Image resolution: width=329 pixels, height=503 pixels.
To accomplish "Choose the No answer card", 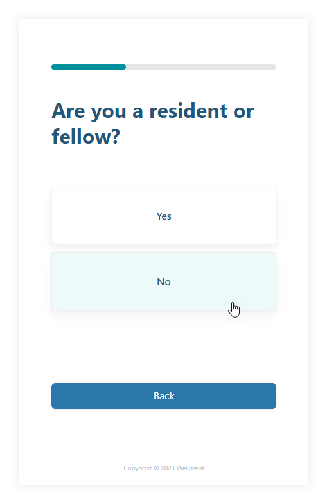I will 164,281.
